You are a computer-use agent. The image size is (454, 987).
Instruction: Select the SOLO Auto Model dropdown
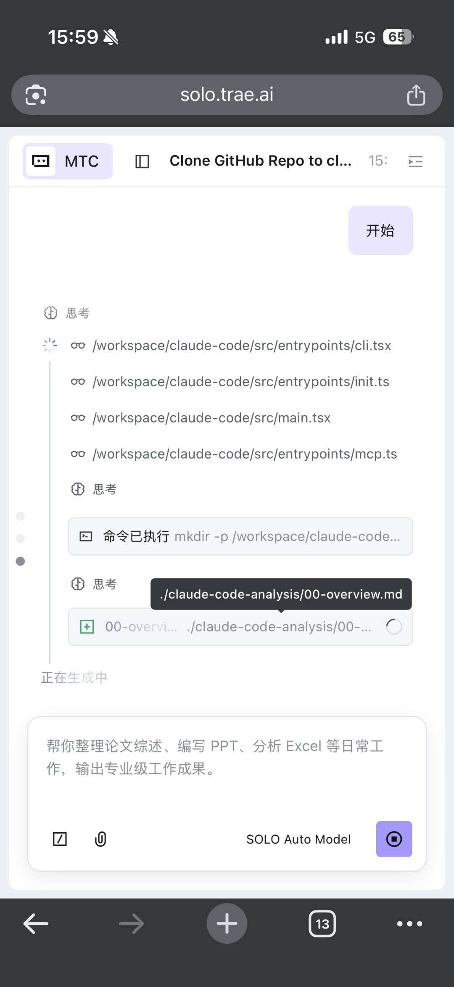(x=298, y=839)
